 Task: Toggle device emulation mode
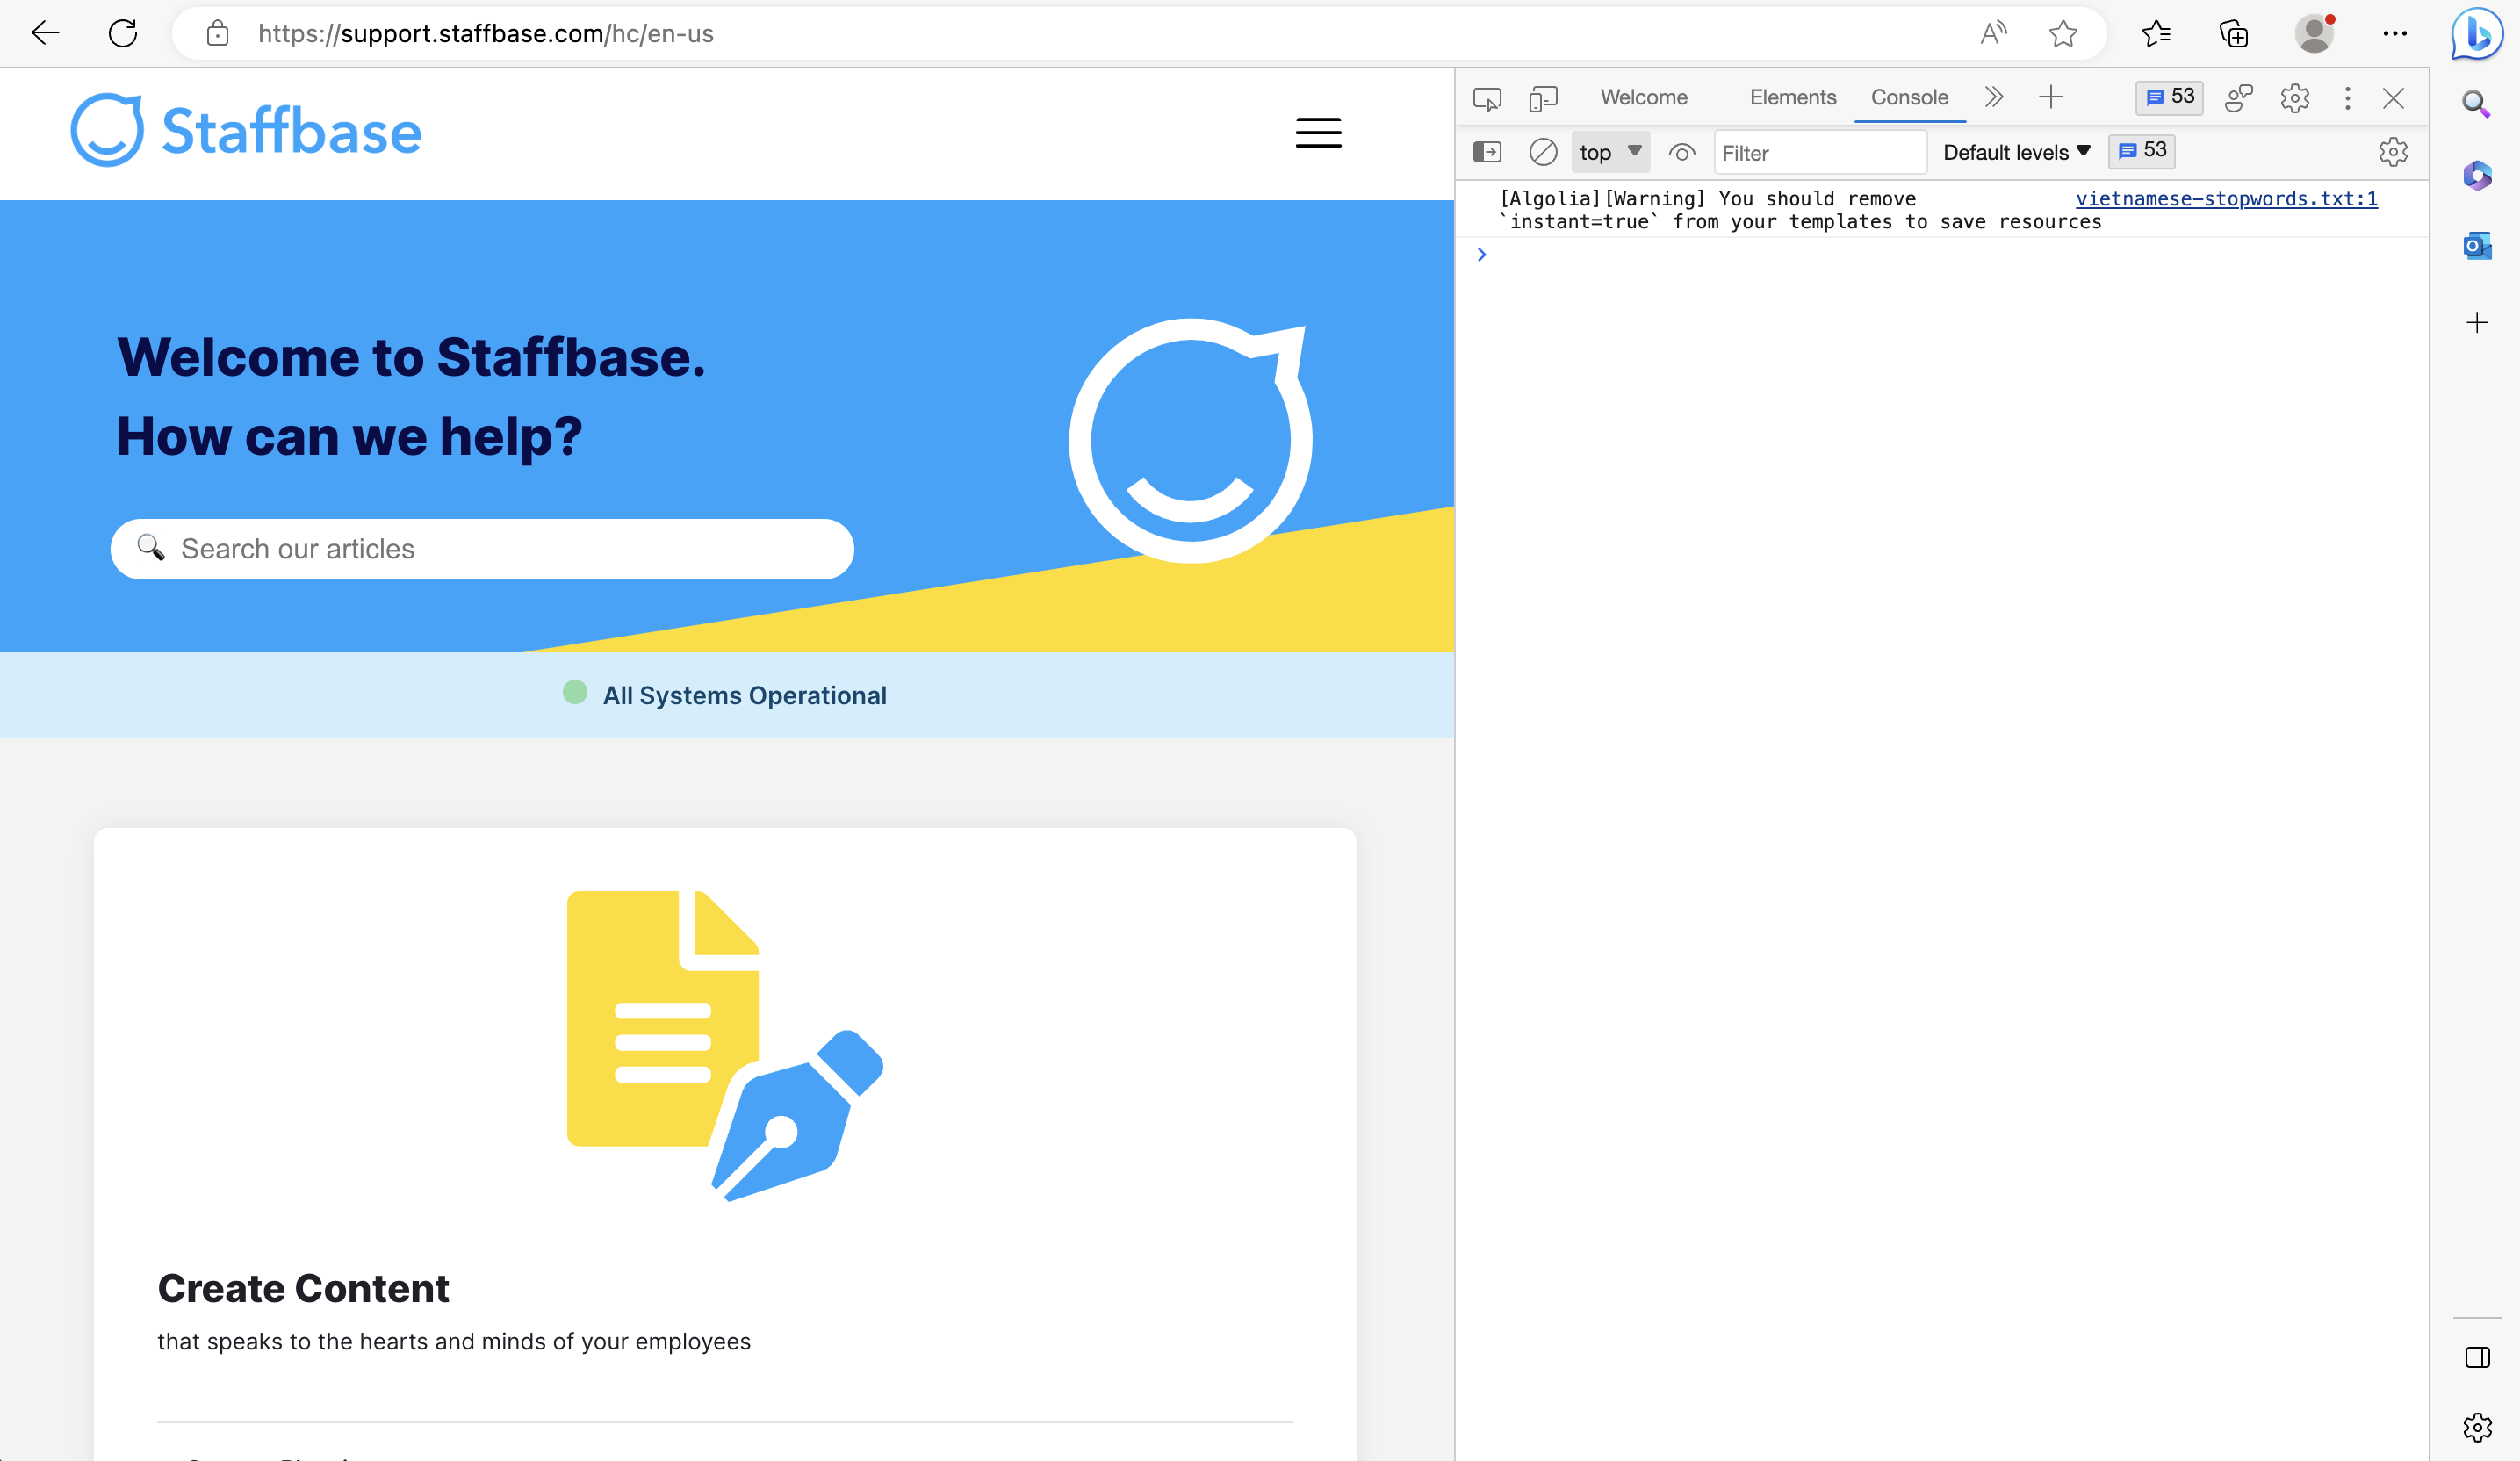point(1543,98)
